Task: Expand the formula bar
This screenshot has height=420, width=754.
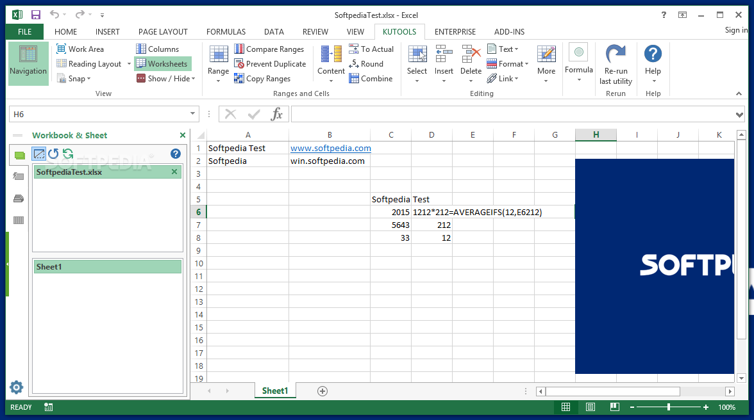Action: pos(740,114)
